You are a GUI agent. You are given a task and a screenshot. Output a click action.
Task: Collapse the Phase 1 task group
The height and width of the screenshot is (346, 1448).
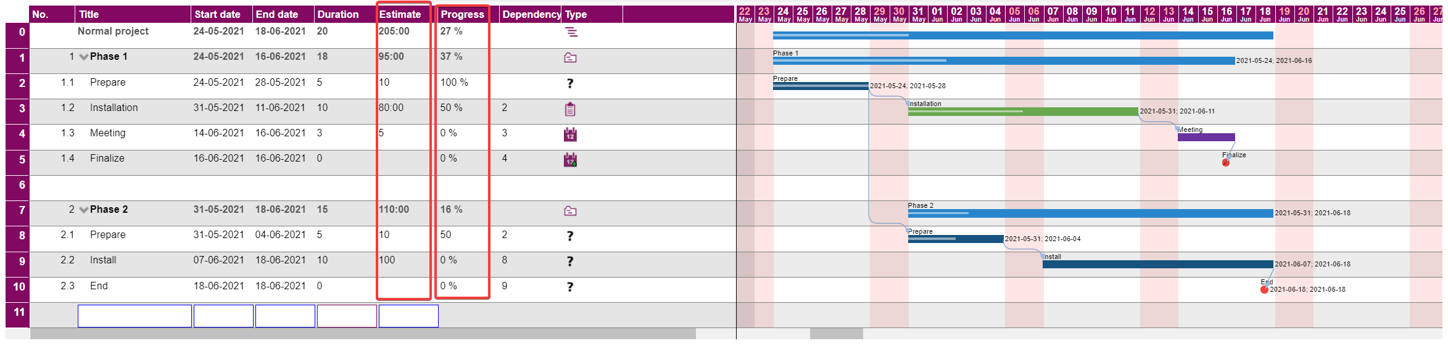83,57
